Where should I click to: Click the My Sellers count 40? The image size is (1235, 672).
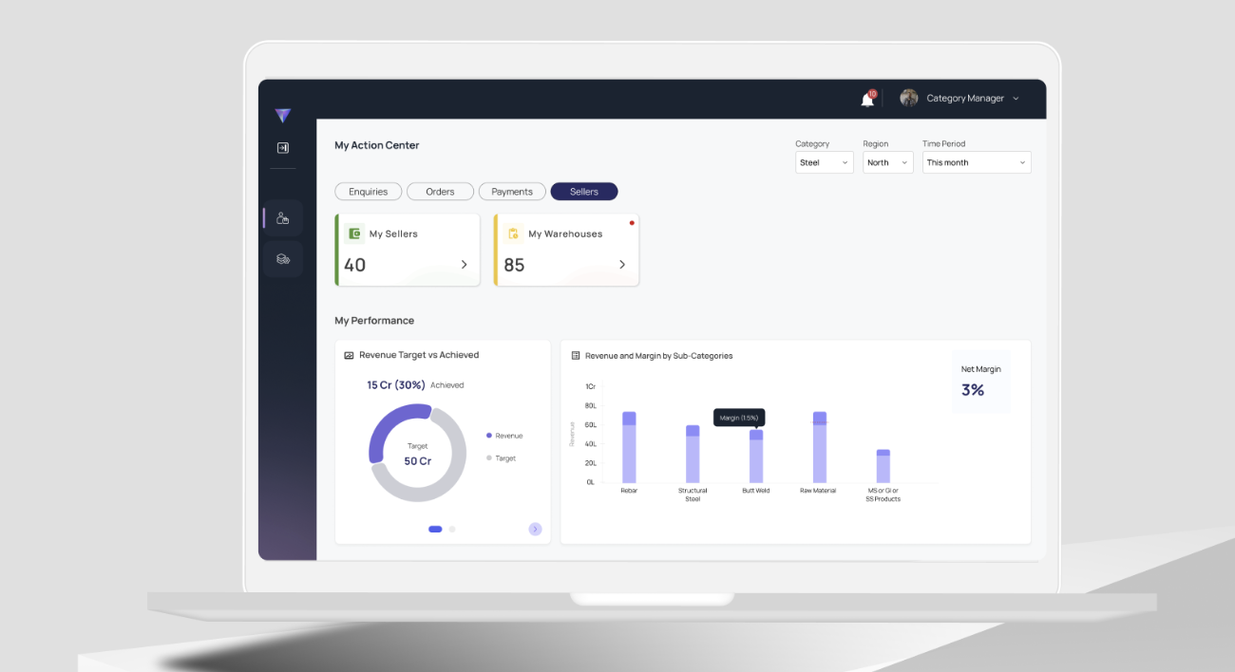coord(354,266)
